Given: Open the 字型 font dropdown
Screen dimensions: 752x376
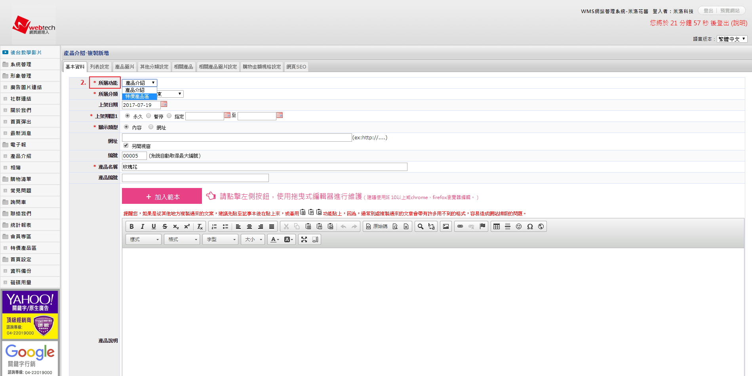Looking at the screenshot, I should pos(220,239).
